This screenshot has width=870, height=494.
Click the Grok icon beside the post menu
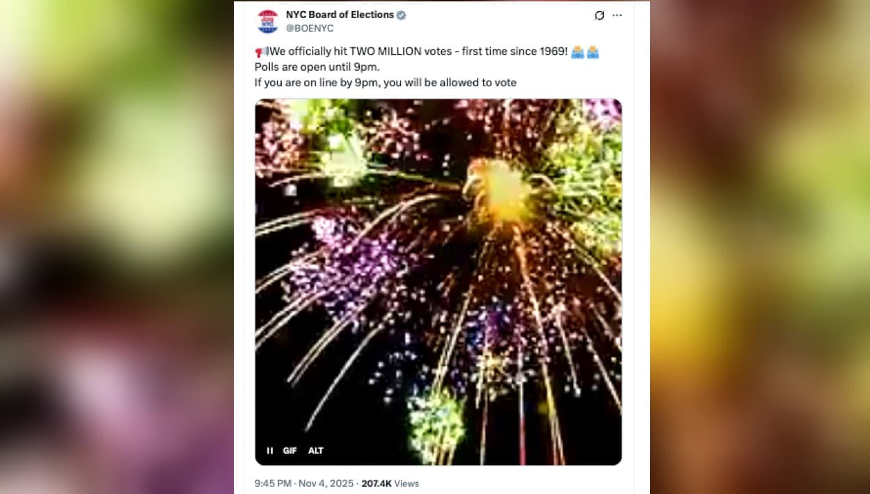[599, 15]
